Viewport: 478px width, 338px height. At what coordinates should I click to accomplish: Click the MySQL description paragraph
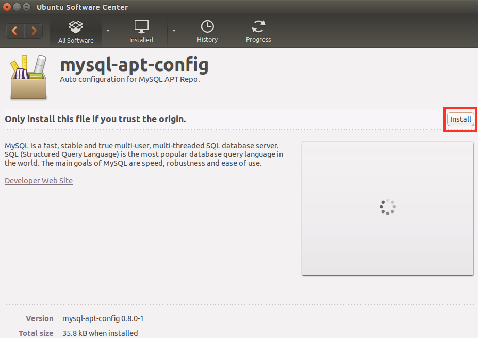(143, 154)
